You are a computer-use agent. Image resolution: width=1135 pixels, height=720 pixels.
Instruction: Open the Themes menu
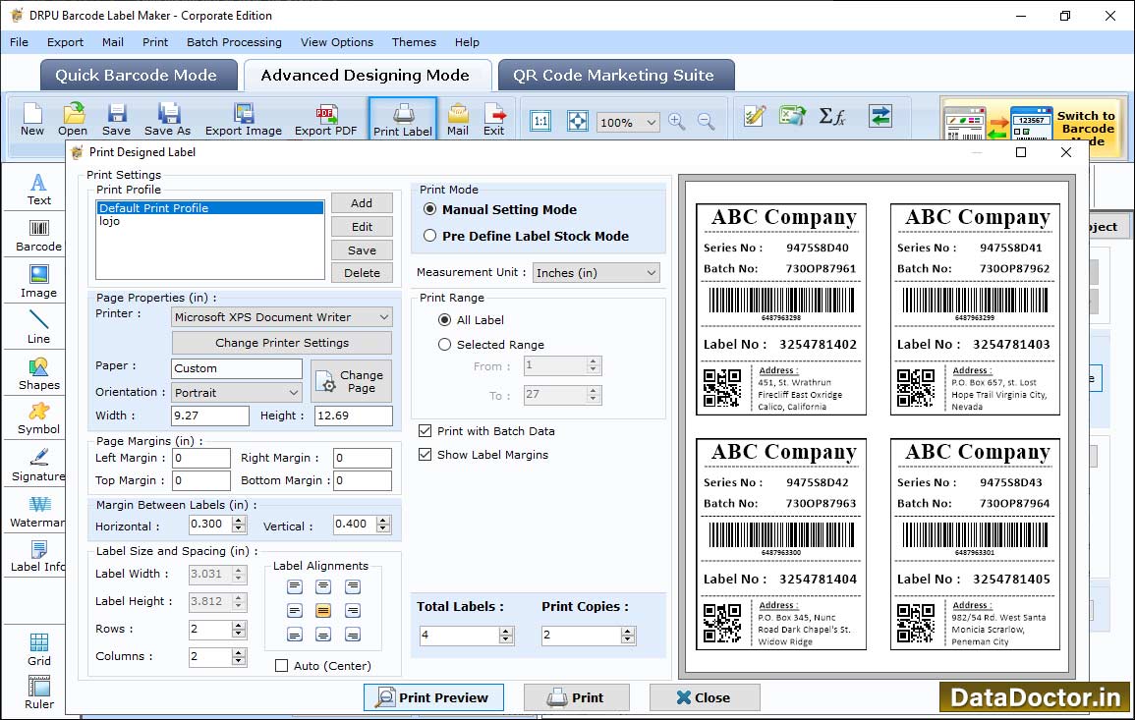pyautogui.click(x=414, y=42)
